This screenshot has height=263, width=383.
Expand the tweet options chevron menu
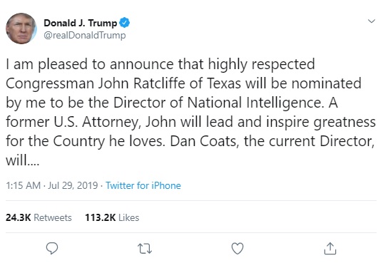point(372,21)
